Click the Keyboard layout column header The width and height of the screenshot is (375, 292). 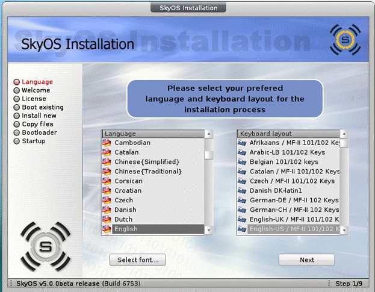[289, 134]
